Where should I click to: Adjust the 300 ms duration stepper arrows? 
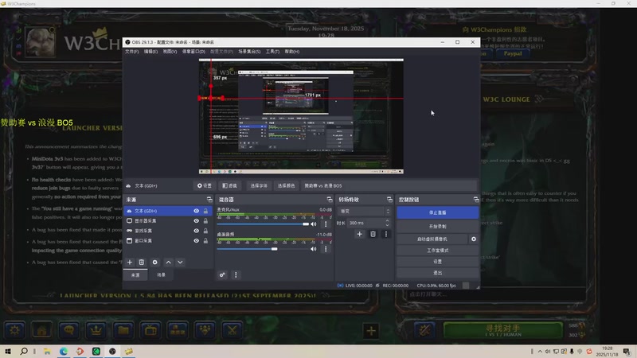coord(387,223)
